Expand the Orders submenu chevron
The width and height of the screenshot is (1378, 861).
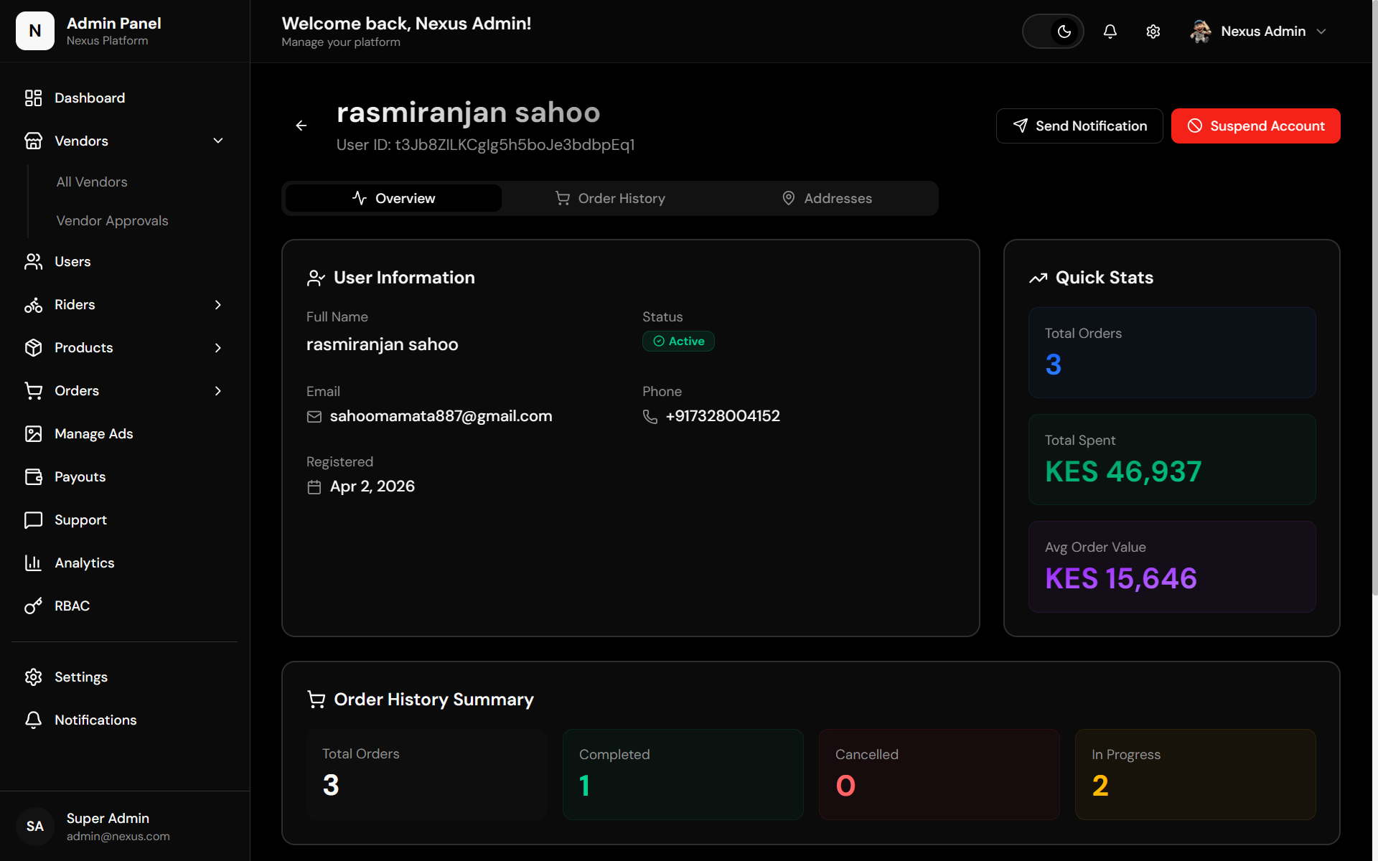(x=218, y=391)
